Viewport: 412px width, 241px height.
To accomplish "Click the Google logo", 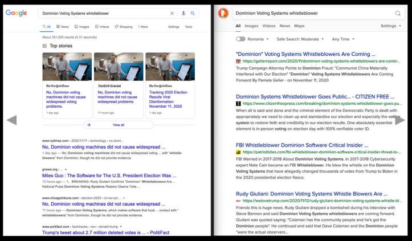I will (x=18, y=13).
